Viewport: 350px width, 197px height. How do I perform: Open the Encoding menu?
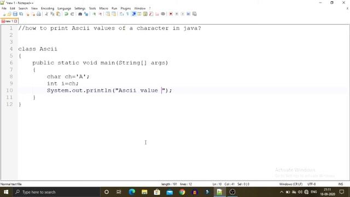[48, 8]
